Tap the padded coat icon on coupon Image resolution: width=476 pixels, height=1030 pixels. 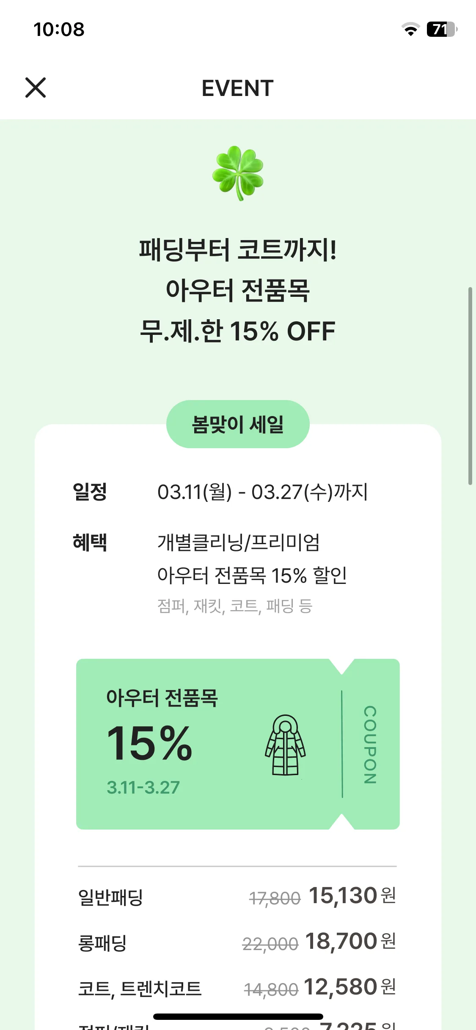(285, 745)
